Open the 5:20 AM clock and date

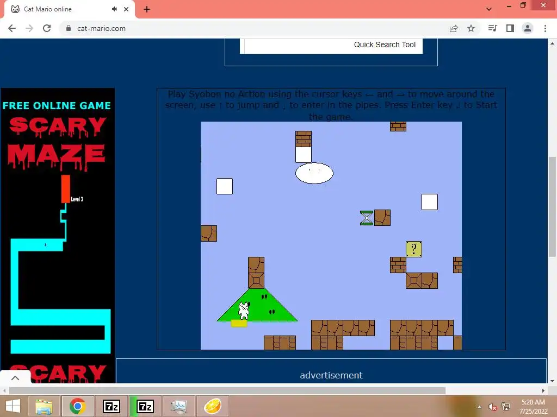click(533, 407)
